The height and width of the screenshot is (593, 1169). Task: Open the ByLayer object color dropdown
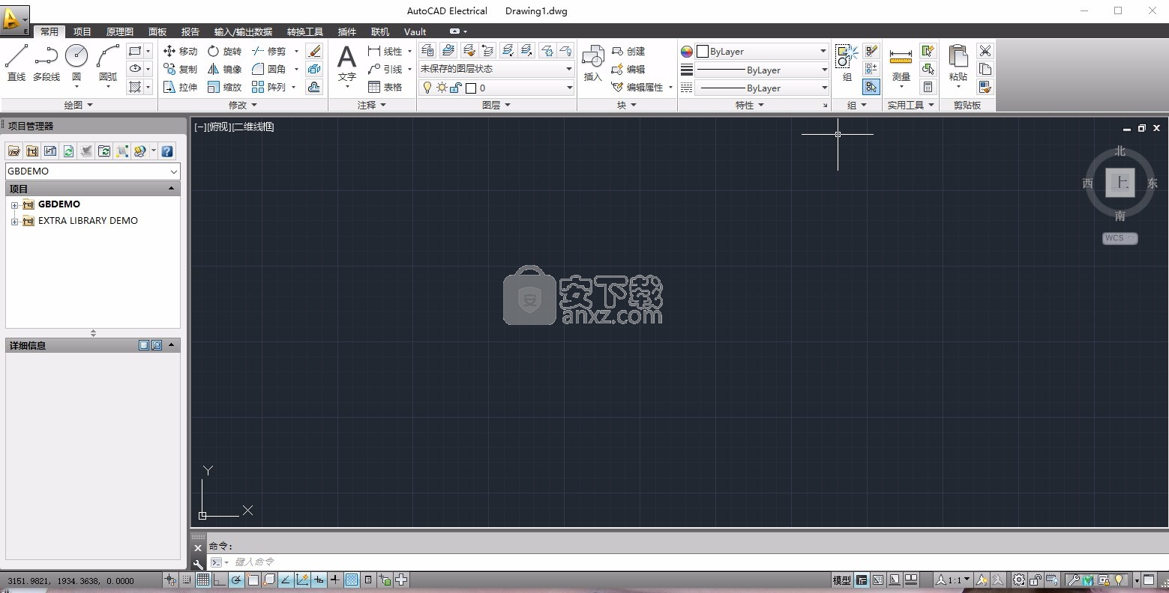(762, 51)
